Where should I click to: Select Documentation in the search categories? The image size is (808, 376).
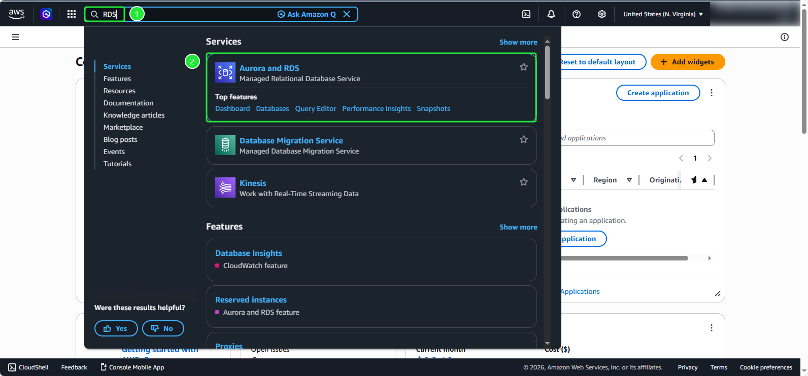pos(128,103)
